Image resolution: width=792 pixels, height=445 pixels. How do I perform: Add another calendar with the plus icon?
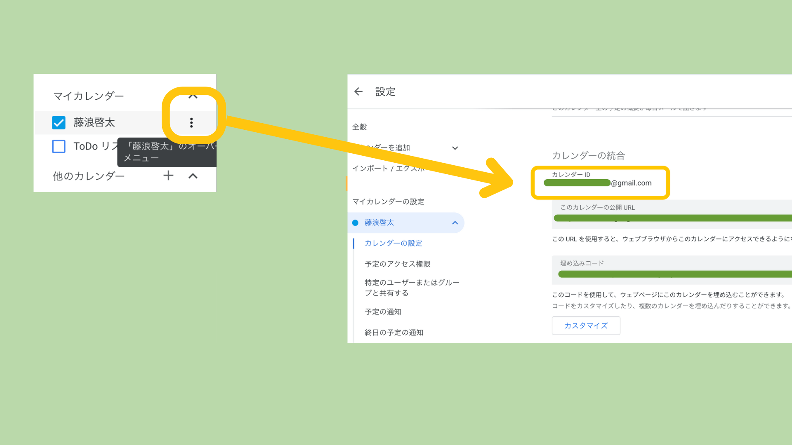(x=168, y=176)
